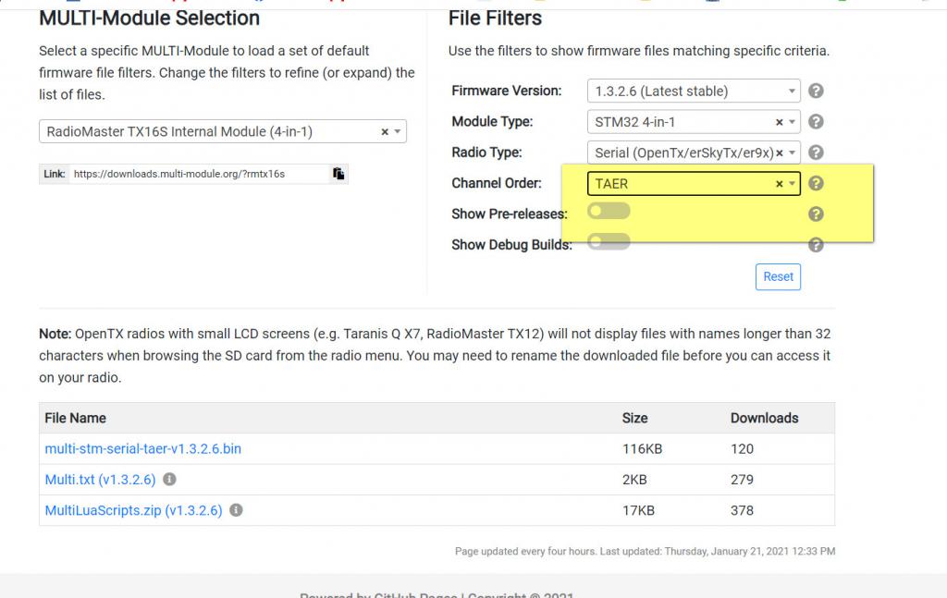This screenshot has width=947, height=598.
Task: Download multi-stm-serial-taer-v1.3.2.6.bin
Action: (143, 448)
